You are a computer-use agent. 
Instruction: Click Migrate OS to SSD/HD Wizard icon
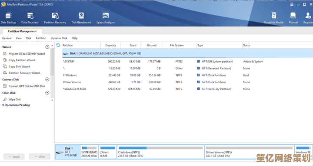click(5, 54)
